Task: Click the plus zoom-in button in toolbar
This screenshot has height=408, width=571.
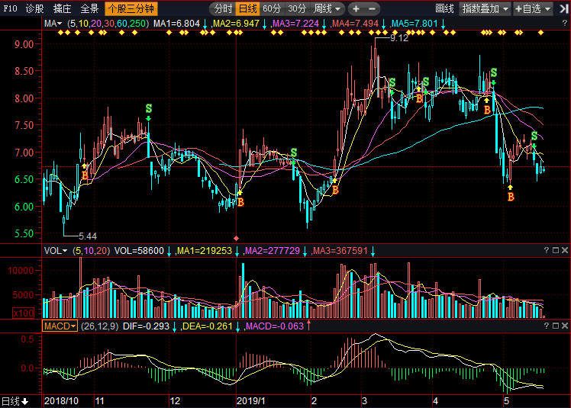Action: pos(356,9)
